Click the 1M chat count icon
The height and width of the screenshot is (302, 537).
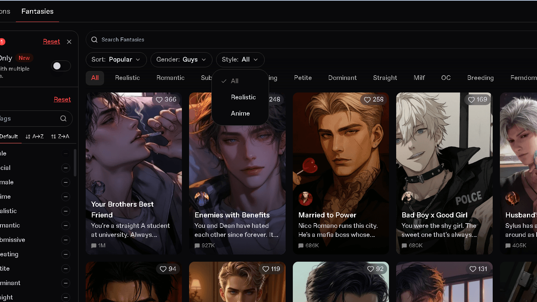click(94, 245)
